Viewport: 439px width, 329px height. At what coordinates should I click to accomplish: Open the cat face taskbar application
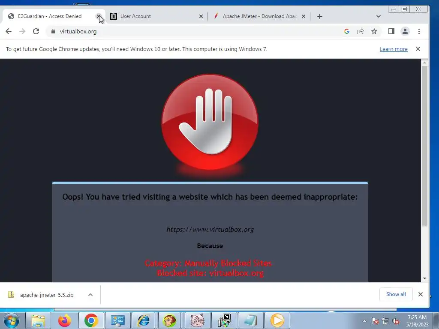(197, 320)
